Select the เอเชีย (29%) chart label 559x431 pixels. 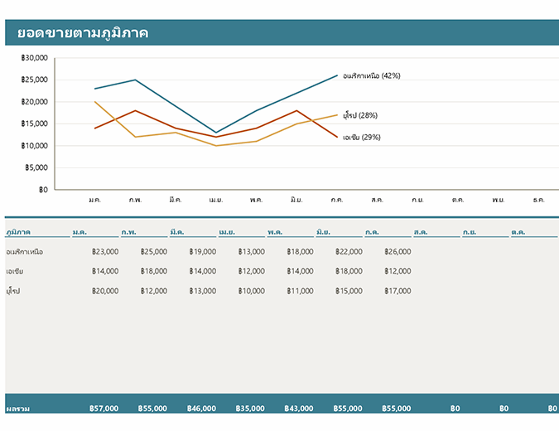tap(360, 137)
